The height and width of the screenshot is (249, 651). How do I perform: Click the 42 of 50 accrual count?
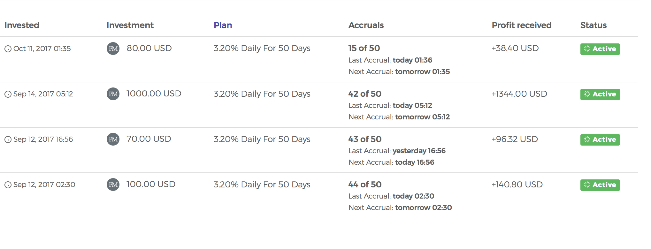pyautogui.click(x=365, y=94)
